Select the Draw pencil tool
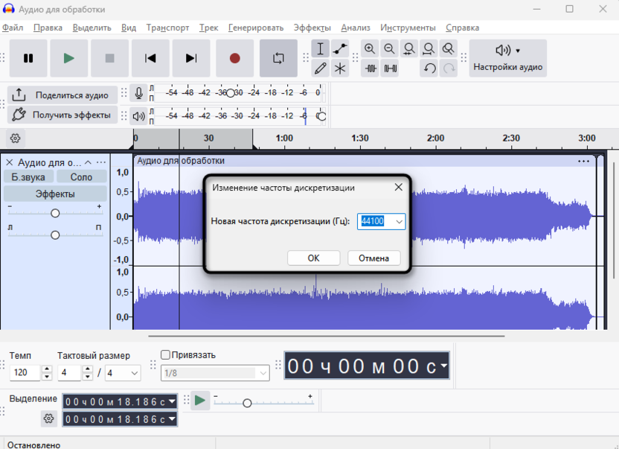 (x=321, y=69)
